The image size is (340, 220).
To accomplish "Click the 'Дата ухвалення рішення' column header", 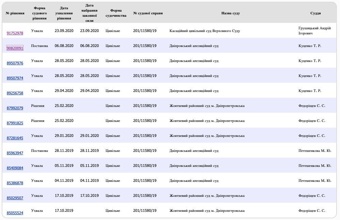I will (x=64, y=13).
